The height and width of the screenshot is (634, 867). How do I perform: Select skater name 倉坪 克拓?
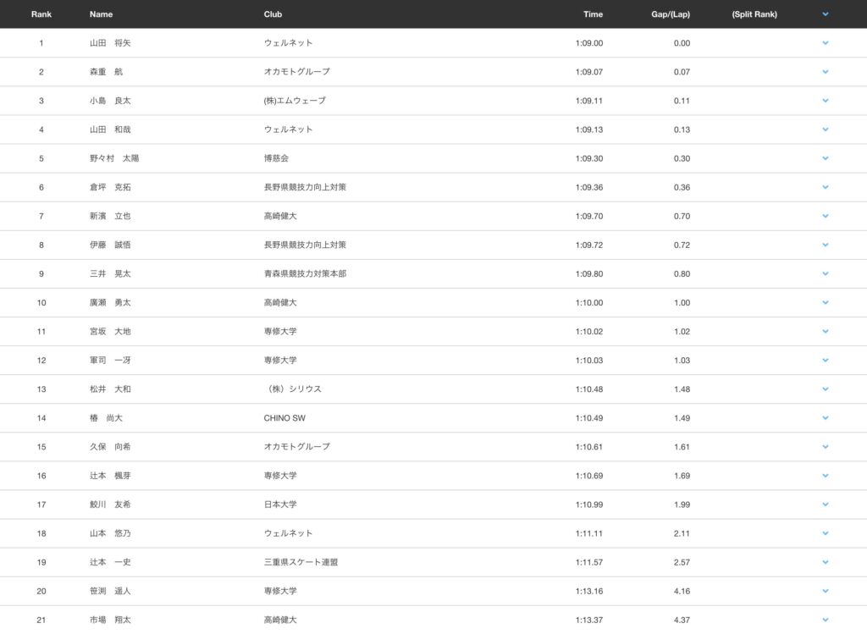110,187
